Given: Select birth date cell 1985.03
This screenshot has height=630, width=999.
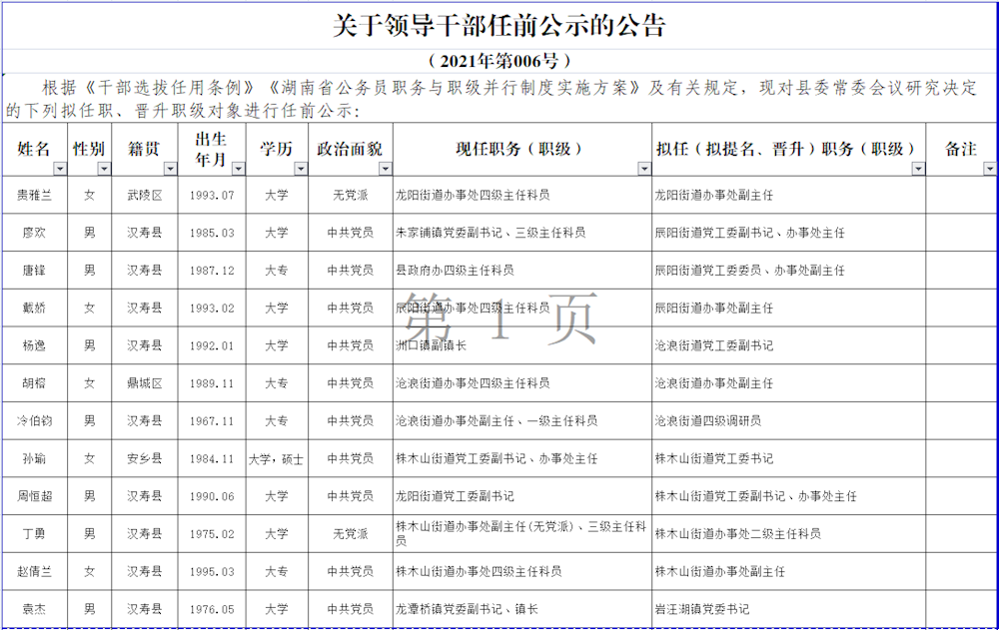Looking at the screenshot, I should click(212, 234).
